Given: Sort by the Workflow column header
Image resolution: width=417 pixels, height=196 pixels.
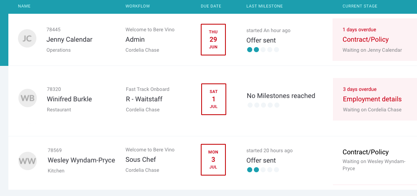Looking at the screenshot, I should pos(138,6).
